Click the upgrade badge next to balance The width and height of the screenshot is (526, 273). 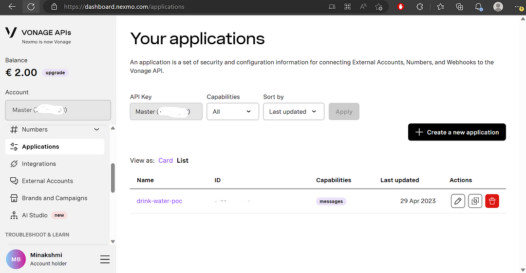(x=55, y=72)
